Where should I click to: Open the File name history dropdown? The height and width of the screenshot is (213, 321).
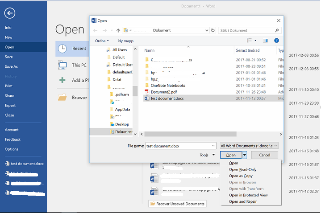[213, 146]
